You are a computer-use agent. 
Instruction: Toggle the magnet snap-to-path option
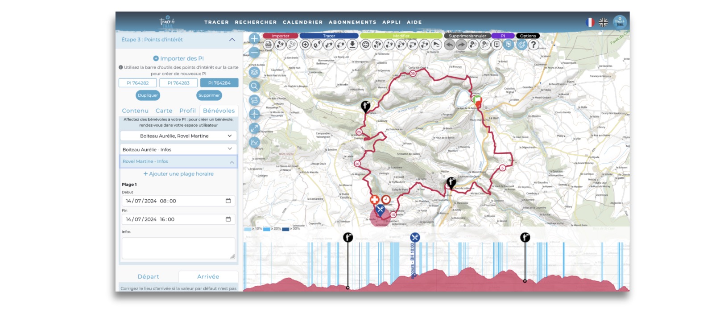(521, 45)
